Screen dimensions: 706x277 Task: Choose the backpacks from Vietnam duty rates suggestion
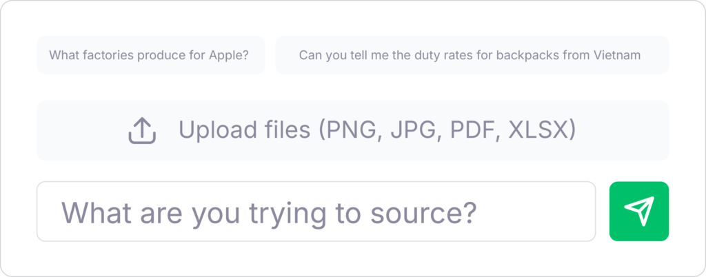pos(471,55)
